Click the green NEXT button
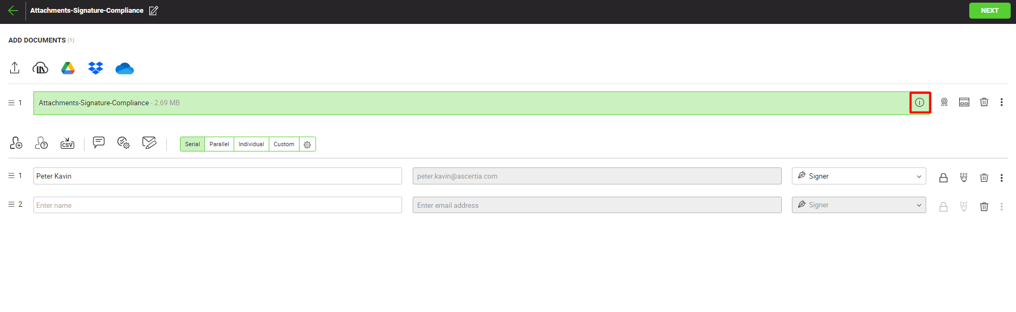1016x312 pixels. (x=989, y=11)
